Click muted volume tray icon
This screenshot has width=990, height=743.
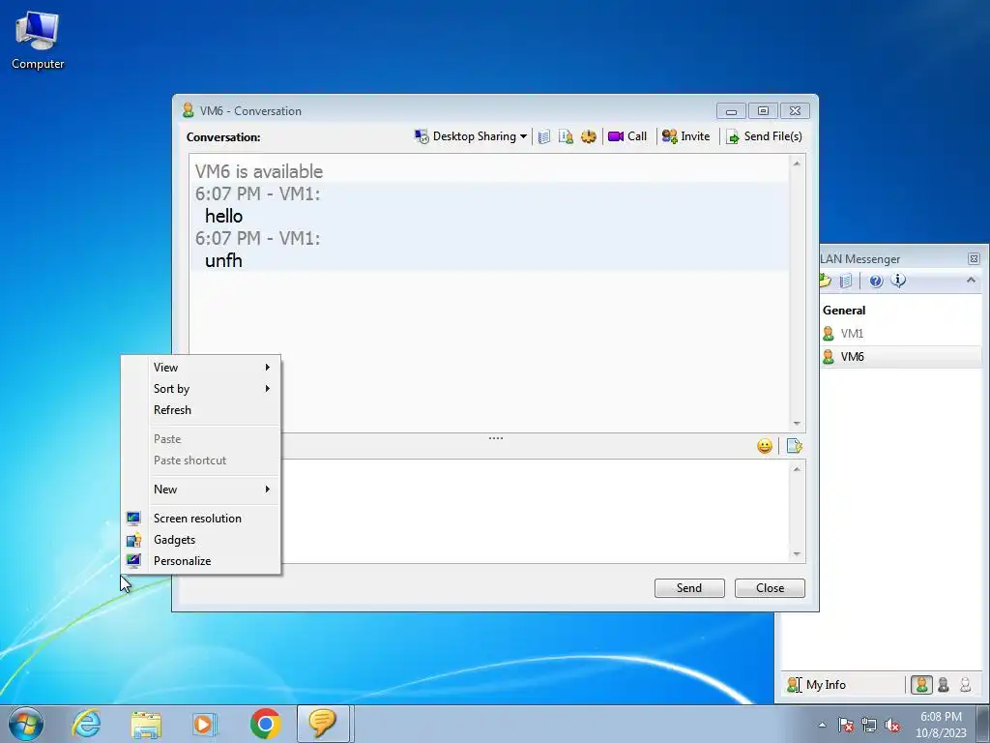click(x=892, y=725)
